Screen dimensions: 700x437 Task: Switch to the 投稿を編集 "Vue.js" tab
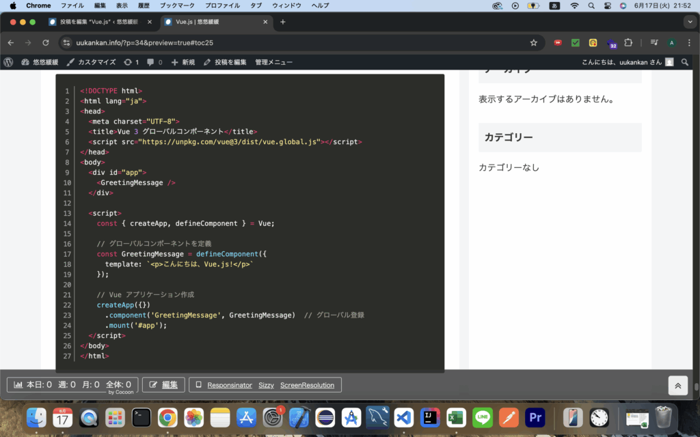(99, 22)
